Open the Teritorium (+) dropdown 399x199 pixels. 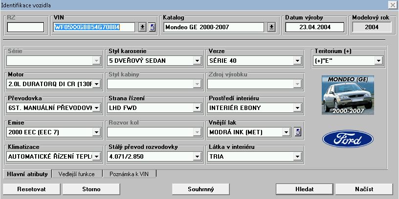pyautogui.click(x=378, y=61)
